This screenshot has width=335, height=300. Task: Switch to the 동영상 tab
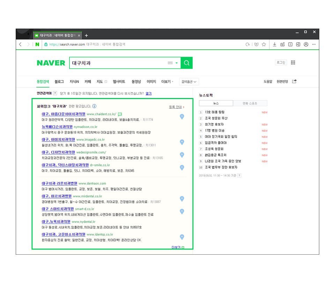(x=136, y=82)
